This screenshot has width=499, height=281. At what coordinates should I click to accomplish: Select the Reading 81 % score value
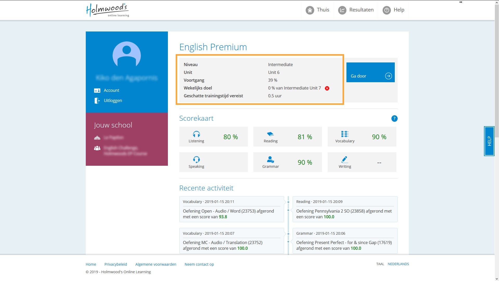[305, 137]
